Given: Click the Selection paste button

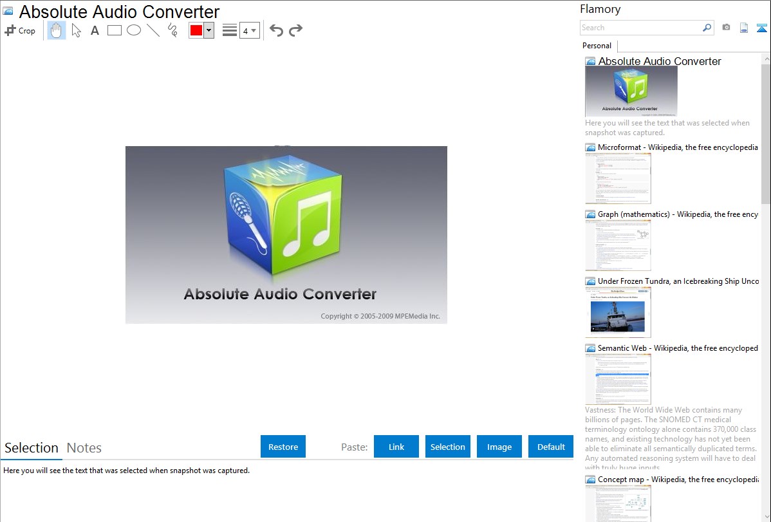Looking at the screenshot, I should pyautogui.click(x=448, y=447).
